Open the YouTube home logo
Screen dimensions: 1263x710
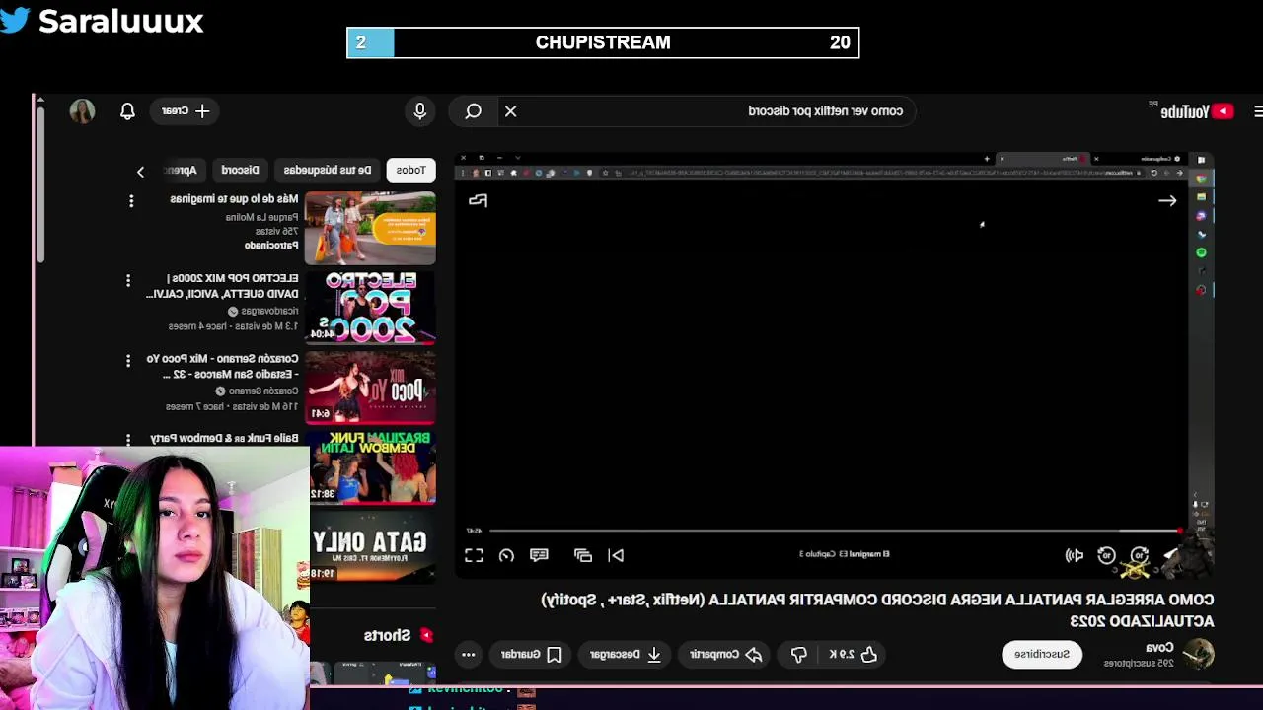point(1197,111)
